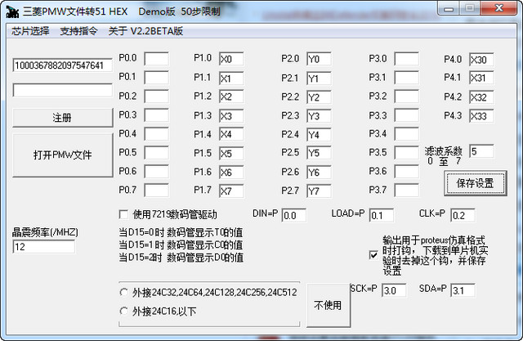The height and width of the screenshot is (341, 523).
Task: Click the P3.4 input field
Action: coord(407,134)
